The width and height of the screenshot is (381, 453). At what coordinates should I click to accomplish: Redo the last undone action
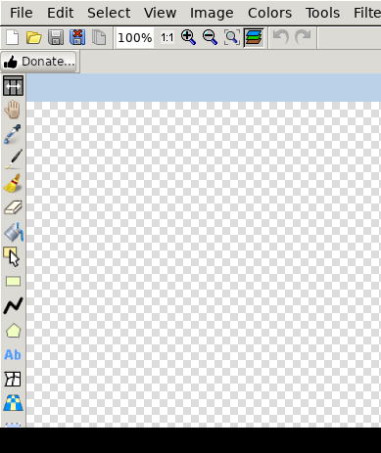303,37
